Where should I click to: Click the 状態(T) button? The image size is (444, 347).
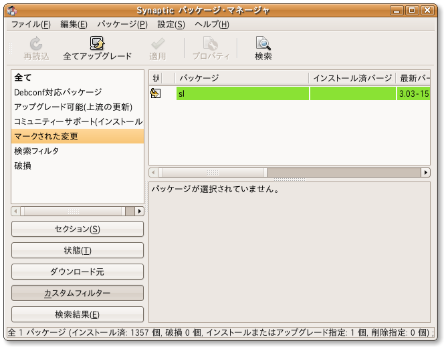click(x=78, y=250)
